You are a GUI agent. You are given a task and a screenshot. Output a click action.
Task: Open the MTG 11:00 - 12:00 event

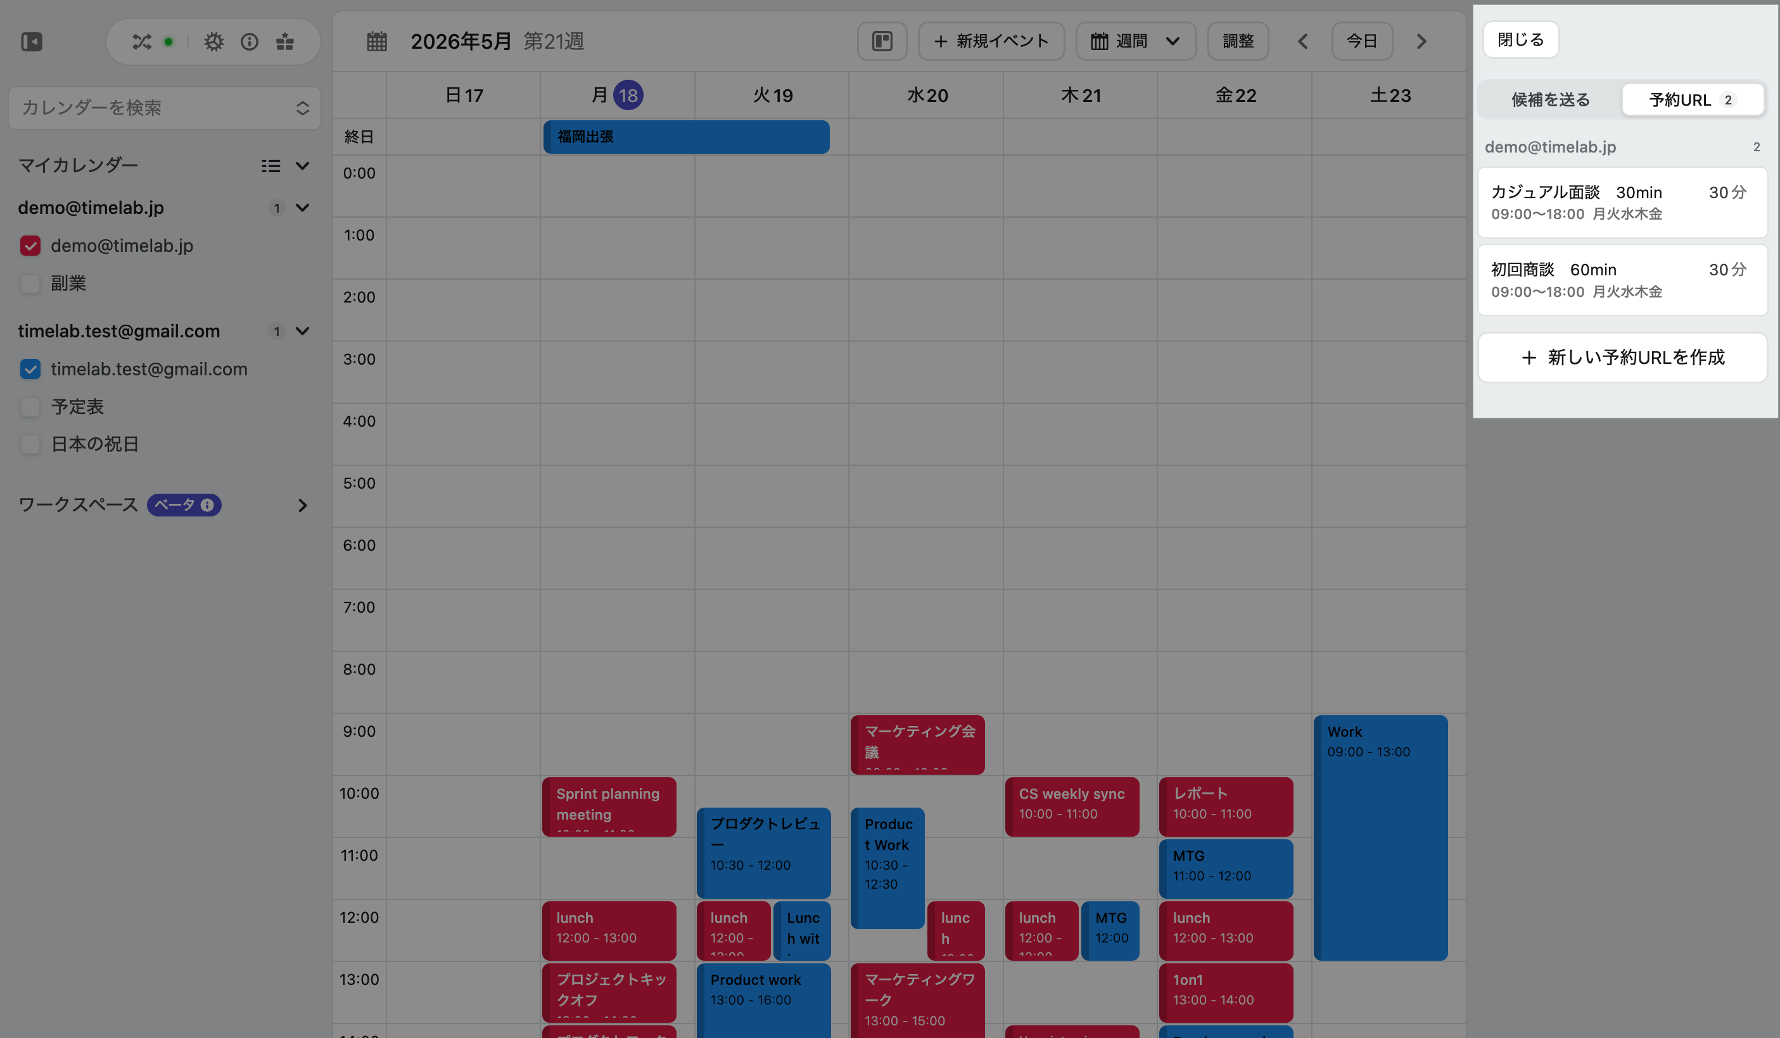click(1226, 868)
